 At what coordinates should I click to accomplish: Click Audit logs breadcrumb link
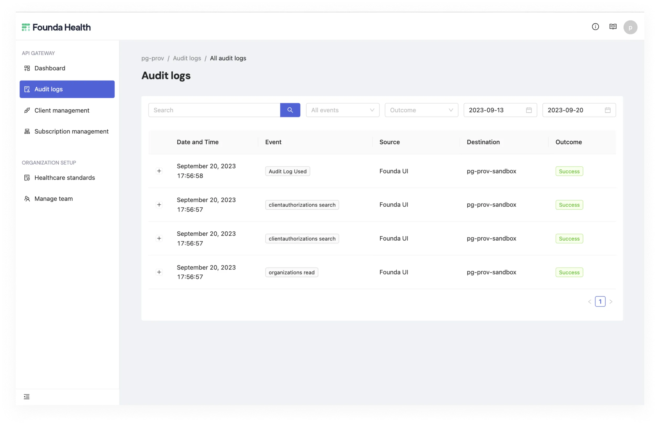[x=187, y=58]
